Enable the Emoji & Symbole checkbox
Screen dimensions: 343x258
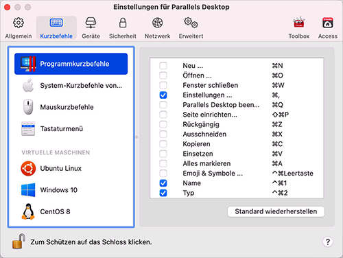pyautogui.click(x=163, y=174)
